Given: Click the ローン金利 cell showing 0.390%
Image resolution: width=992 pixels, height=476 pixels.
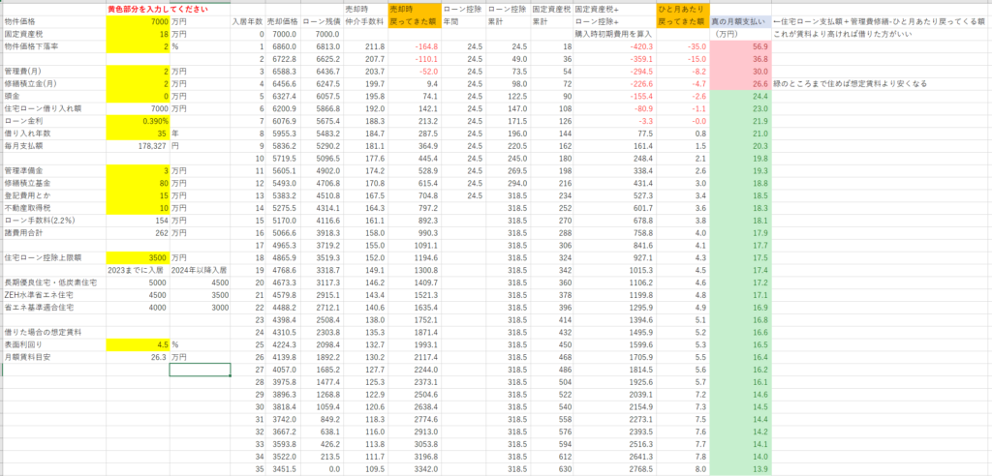Looking at the screenshot, I should point(137,121).
